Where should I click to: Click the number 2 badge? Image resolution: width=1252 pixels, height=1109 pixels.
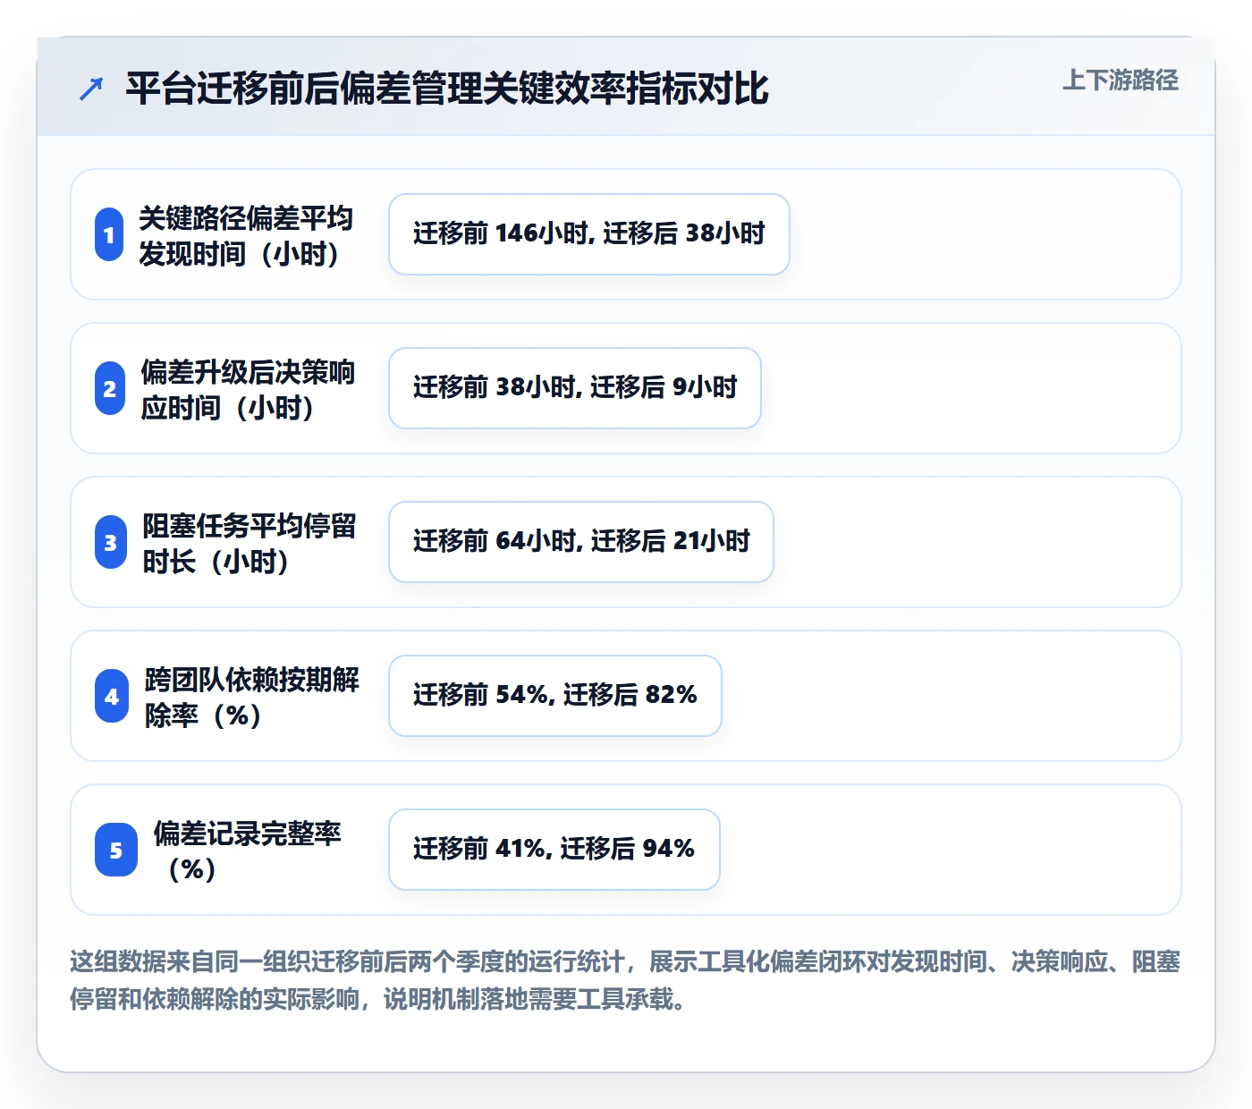(110, 388)
